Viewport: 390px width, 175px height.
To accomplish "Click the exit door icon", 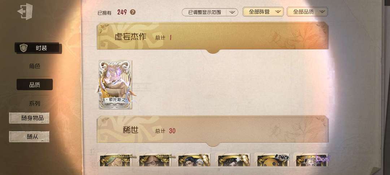I will (25, 12).
